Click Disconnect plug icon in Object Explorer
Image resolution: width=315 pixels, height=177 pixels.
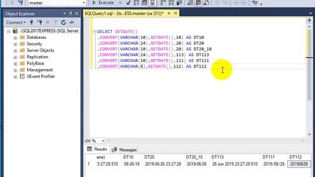[x=39, y=22]
